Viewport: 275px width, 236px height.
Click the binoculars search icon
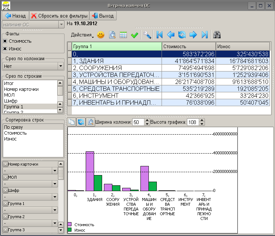pos(217,35)
